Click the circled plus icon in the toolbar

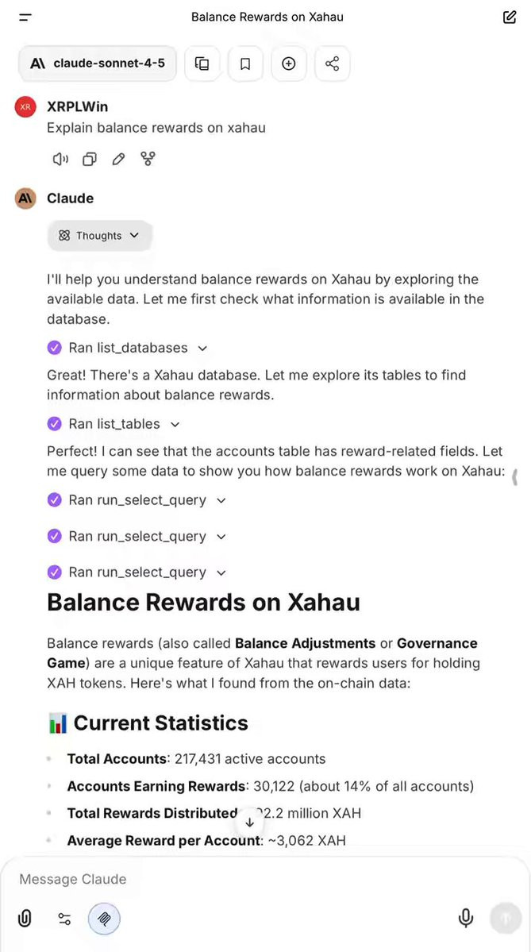(289, 64)
